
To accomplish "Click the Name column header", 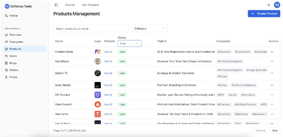I will (59, 41).
